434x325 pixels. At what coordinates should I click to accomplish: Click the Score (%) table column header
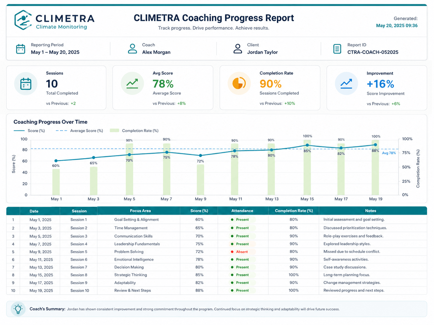pos(199,211)
